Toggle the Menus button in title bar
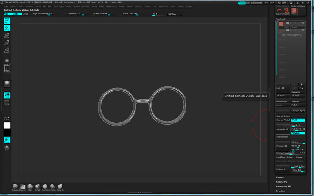 tap(242, 3)
